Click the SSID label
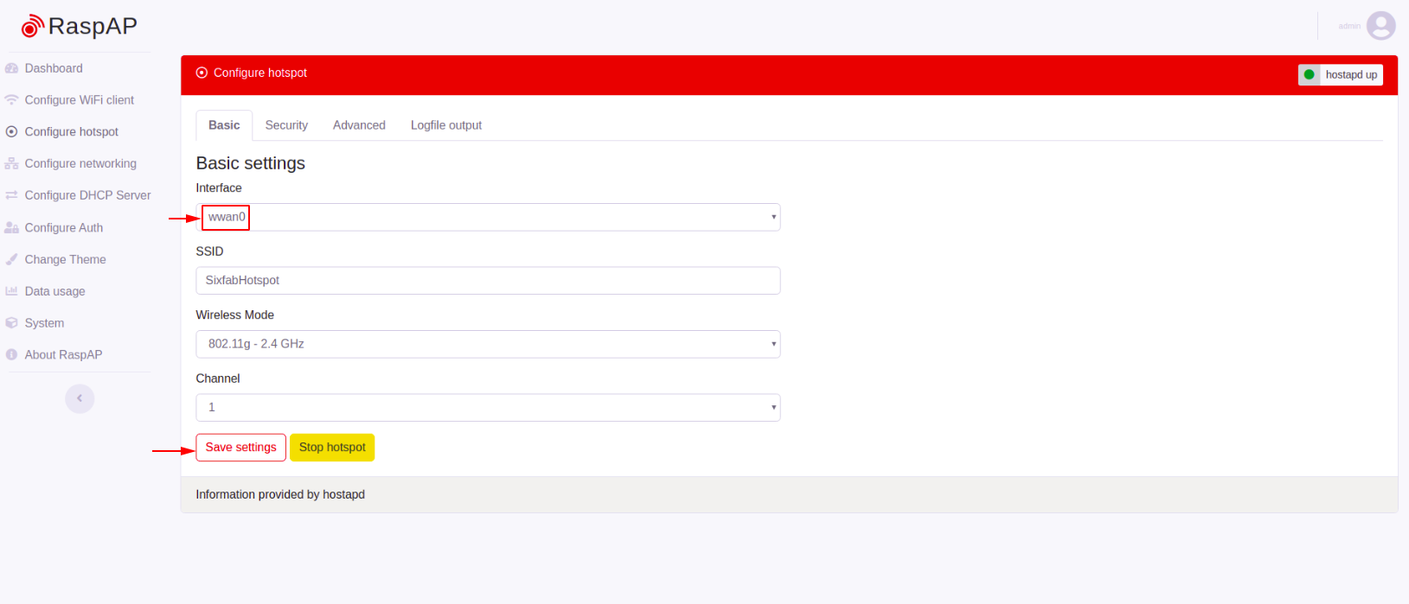Image resolution: width=1409 pixels, height=604 pixels. coord(209,251)
